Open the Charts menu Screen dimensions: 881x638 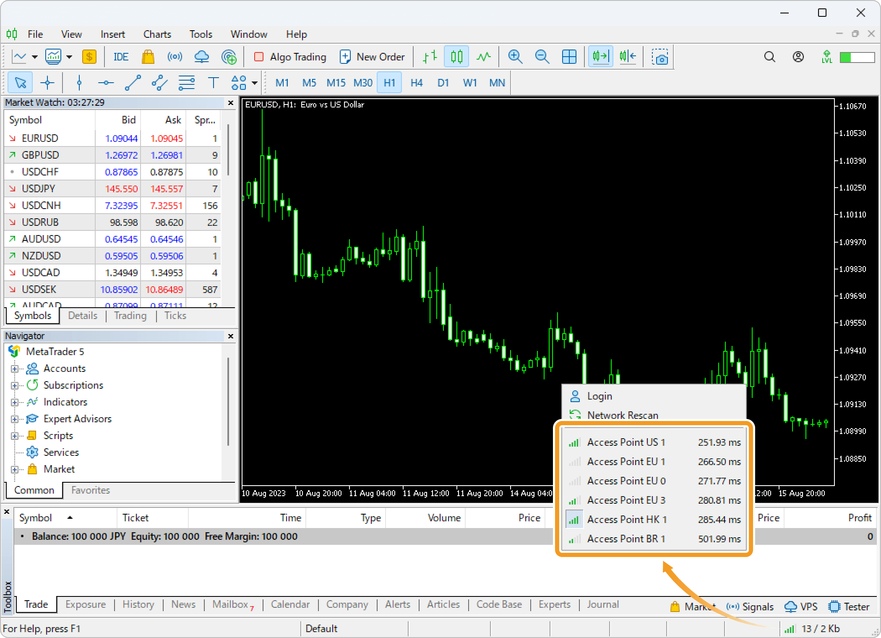[157, 34]
